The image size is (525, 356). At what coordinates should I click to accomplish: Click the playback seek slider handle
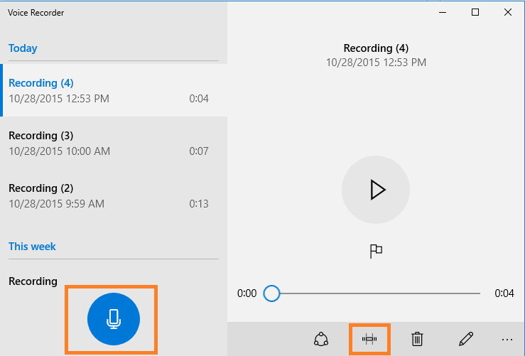271,293
